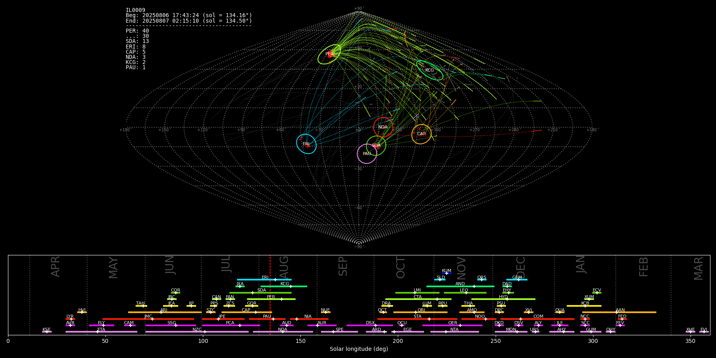The height and width of the screenshot is (358, 716).
Task: Click the green SDA radiant circle on the map
Action: coord(376,146)
